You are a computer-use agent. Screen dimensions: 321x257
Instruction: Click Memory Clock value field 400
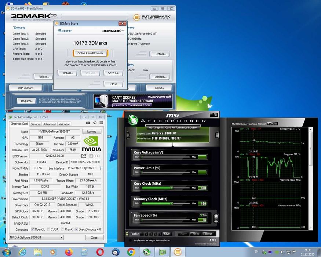click(203, 203)
